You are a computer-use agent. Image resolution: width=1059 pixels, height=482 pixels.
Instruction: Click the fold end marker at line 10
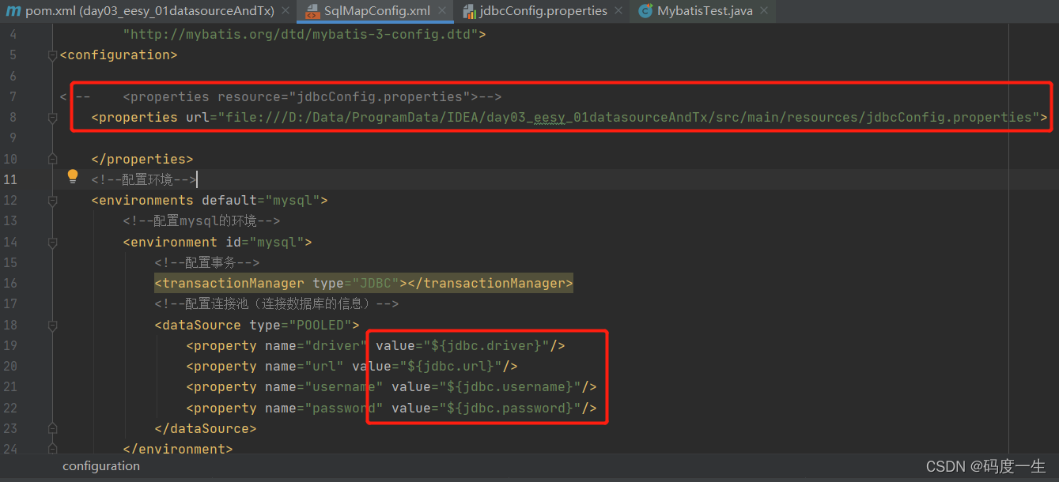(52, 159)
